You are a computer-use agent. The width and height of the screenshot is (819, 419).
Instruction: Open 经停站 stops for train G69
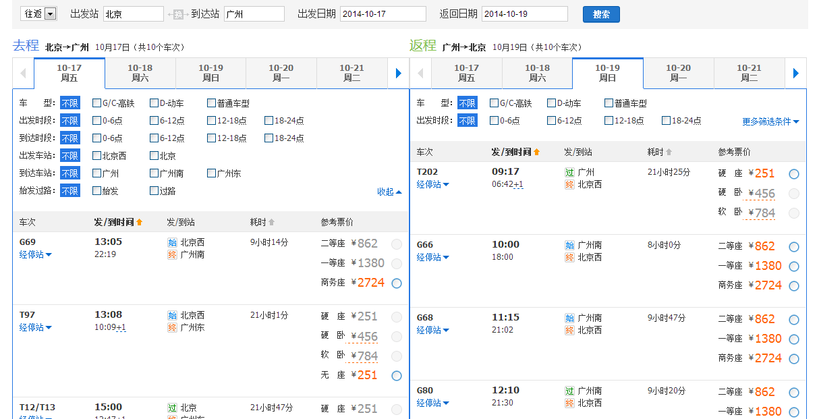[35, 254]
